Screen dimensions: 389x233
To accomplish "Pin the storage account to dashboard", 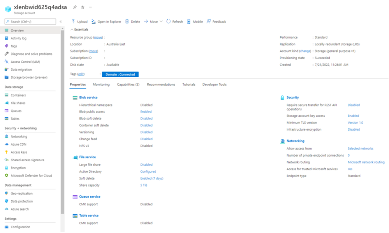I will pyautogui.click(x=75, y=7).
